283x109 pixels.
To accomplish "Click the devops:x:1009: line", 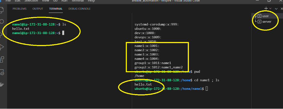I will point(148,37).
